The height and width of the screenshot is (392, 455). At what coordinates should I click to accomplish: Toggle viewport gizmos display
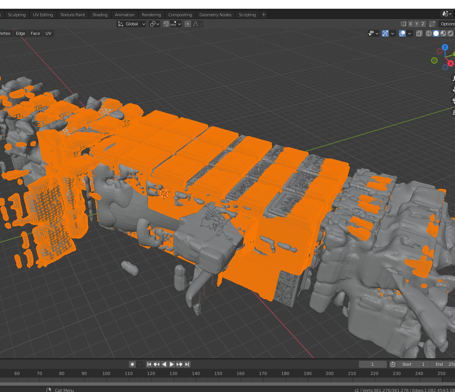385,33
